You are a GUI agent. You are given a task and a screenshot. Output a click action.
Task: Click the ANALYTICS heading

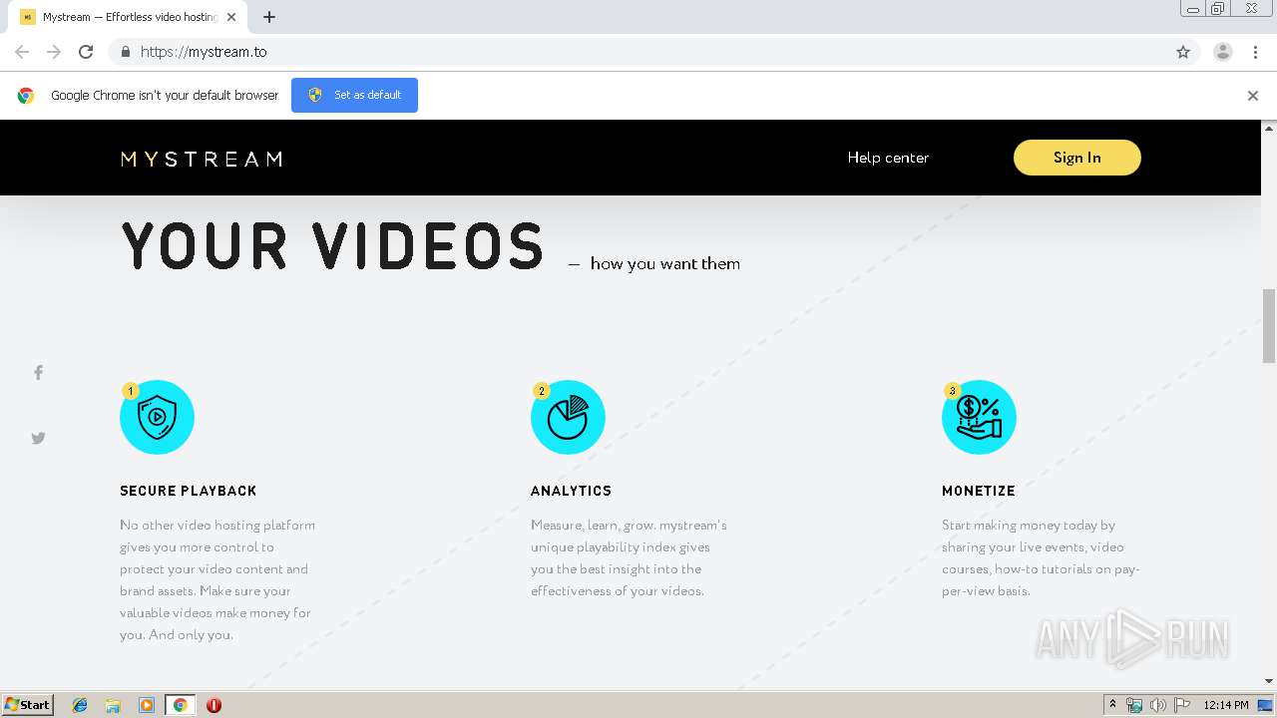[571, 491]
